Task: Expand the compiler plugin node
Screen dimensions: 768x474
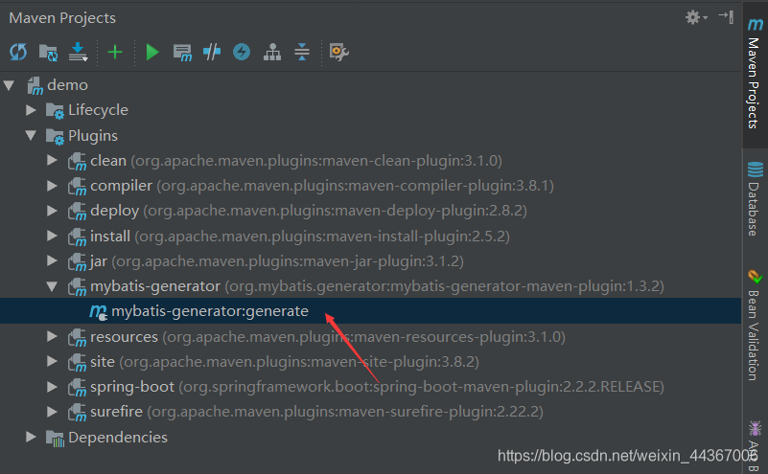Action: pyautogui.click(x=52, y=186)
